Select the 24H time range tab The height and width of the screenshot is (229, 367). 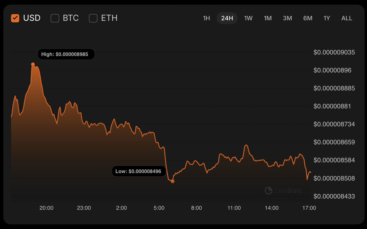(x=227, y=18)
